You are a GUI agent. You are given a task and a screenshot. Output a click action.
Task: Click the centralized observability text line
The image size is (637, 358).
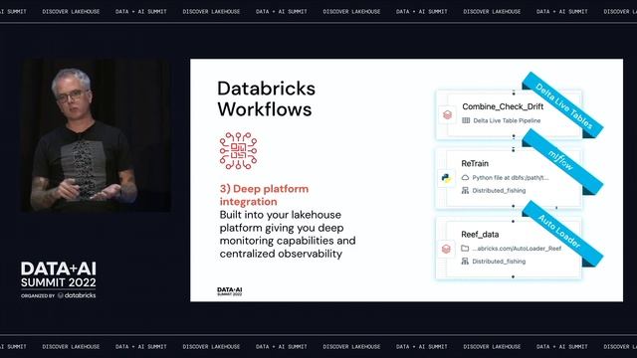[x=281, y=254]
